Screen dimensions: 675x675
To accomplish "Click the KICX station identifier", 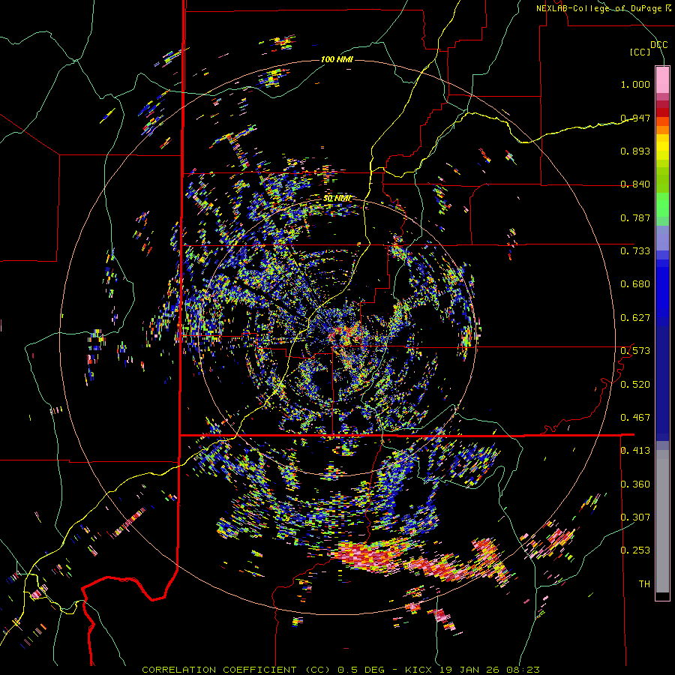I will [x=420, y=670].
